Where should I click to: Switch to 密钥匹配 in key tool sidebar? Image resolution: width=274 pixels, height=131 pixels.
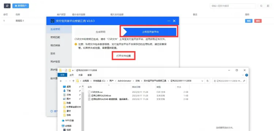55,37
